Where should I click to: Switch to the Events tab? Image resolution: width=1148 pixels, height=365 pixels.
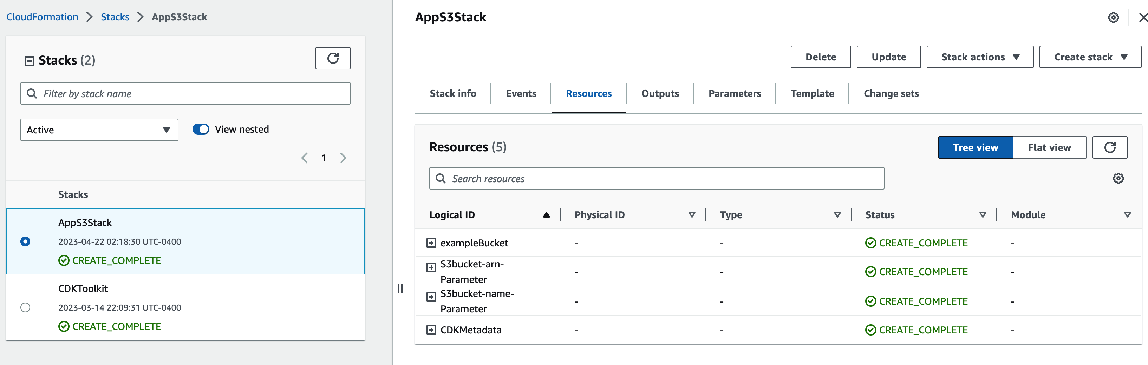[x=521, y=93]
